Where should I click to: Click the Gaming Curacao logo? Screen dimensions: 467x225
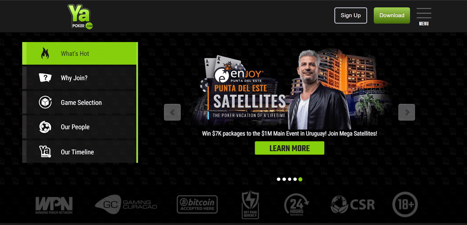(126, 204)
